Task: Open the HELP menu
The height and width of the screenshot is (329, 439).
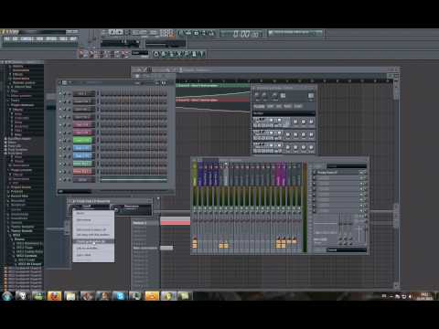Action: [73, 38]
